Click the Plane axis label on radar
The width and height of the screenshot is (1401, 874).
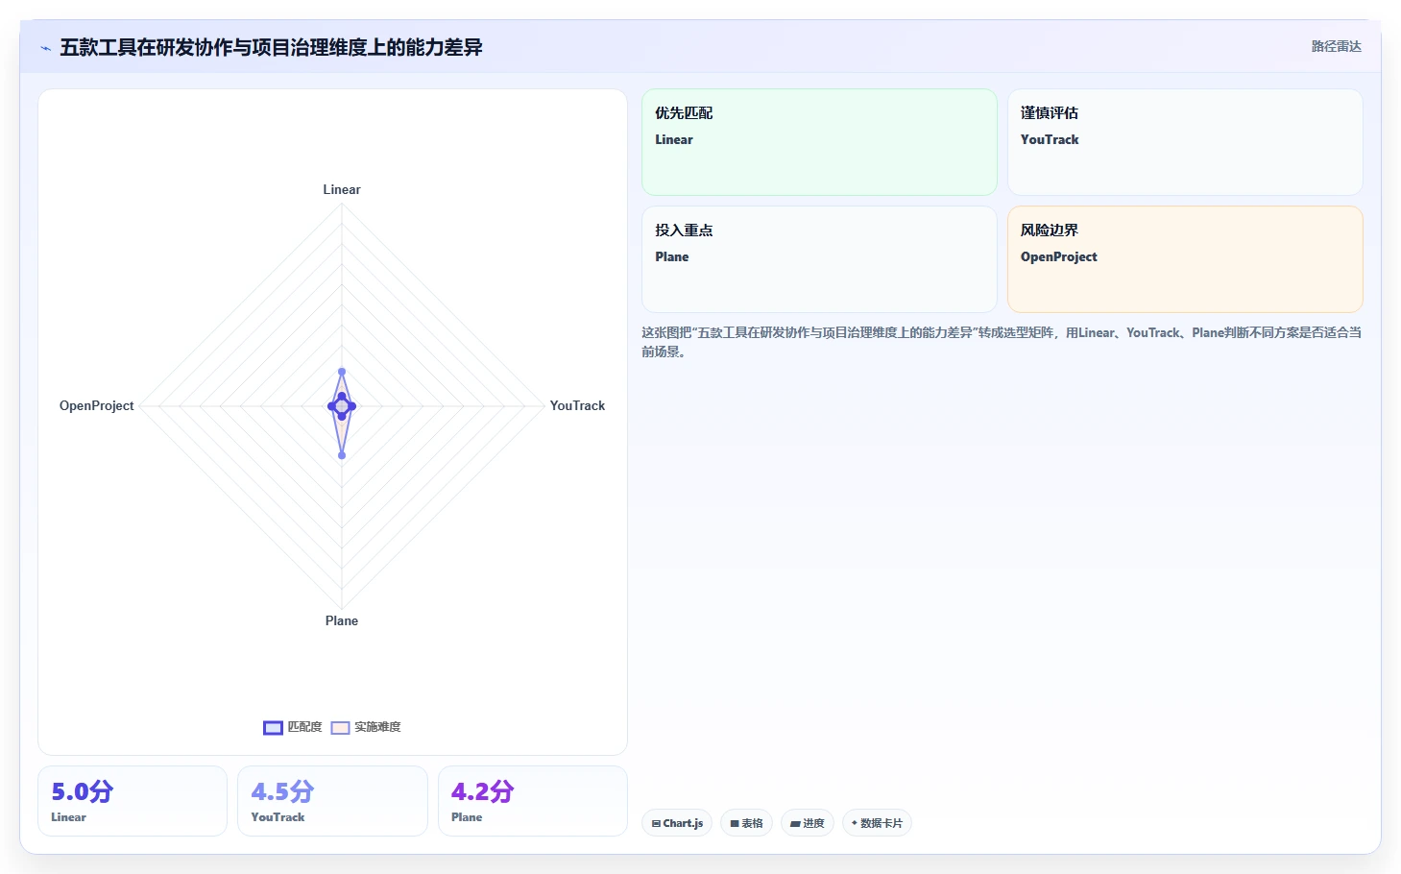[x=342, y=620]
